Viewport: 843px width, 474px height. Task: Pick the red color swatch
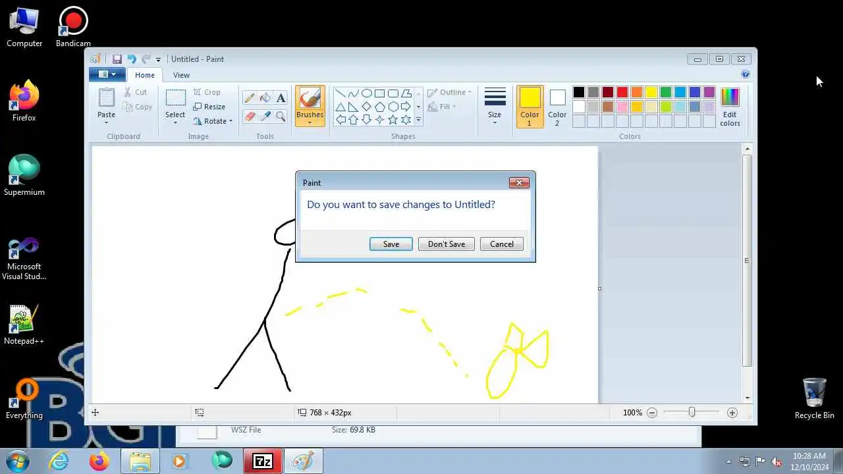[x=622, y=92]
